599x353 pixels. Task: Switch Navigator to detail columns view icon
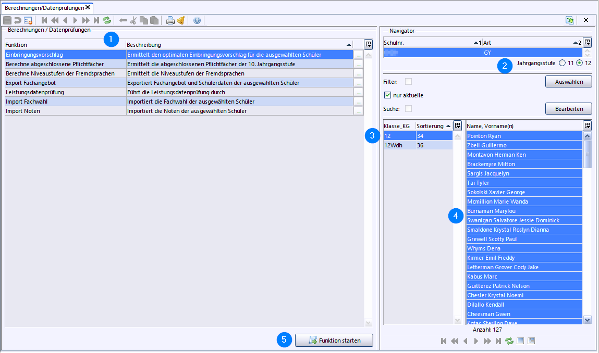[531, 341]
